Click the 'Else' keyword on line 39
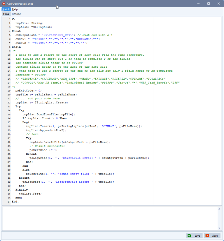 click(x=26, y=170)
